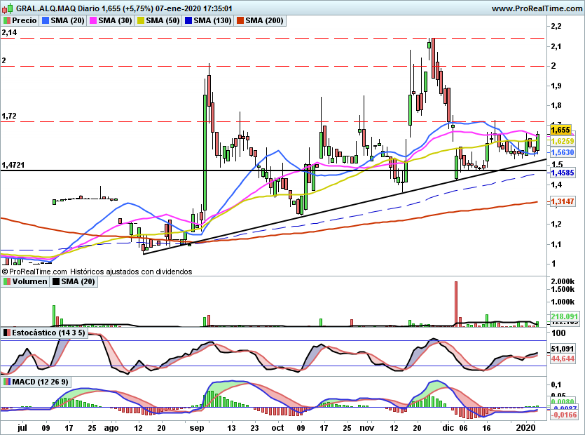This screenshot has width=585, height=435.
Task: Click the Precio legend candlestick icon
Action: pos(6,21)
